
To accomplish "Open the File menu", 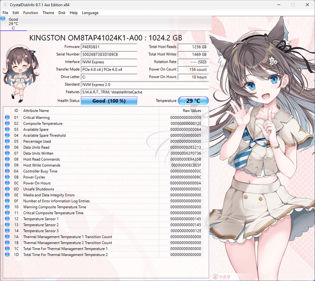I will coord(5,13).
